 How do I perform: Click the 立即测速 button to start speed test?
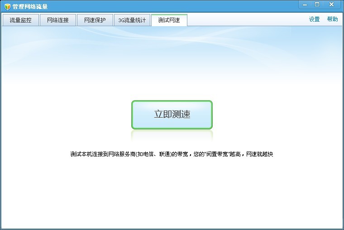pos(172,115)
